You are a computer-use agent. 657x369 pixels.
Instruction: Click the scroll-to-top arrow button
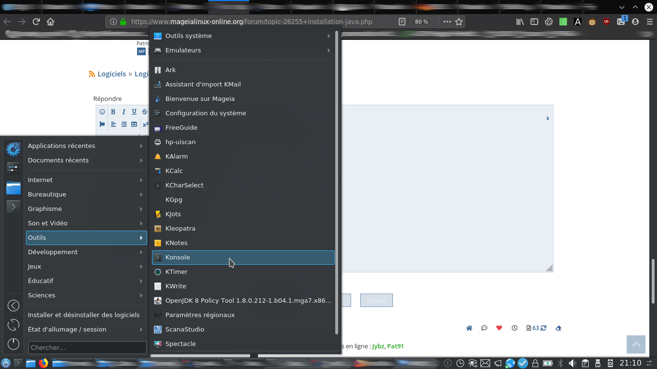point(636,344)
